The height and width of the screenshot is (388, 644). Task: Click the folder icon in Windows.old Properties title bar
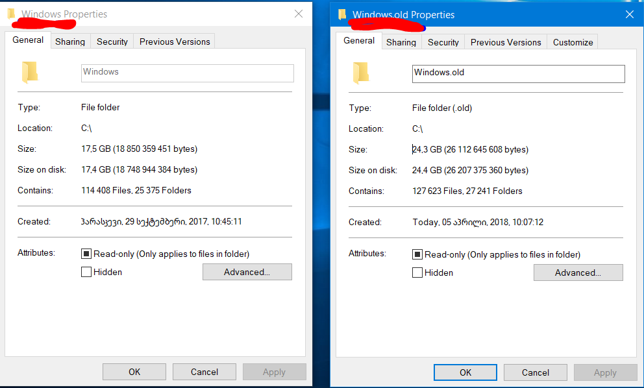(342, 15)
